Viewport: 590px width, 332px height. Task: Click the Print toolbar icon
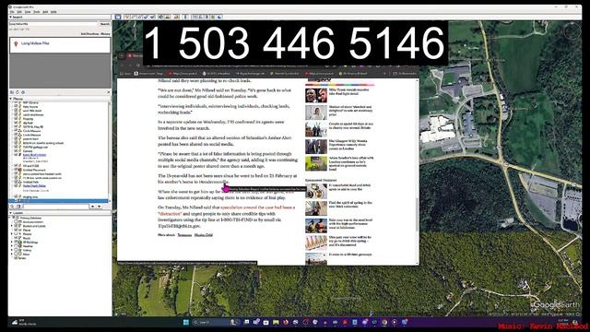pyautogui.click(x=201, y=17)
